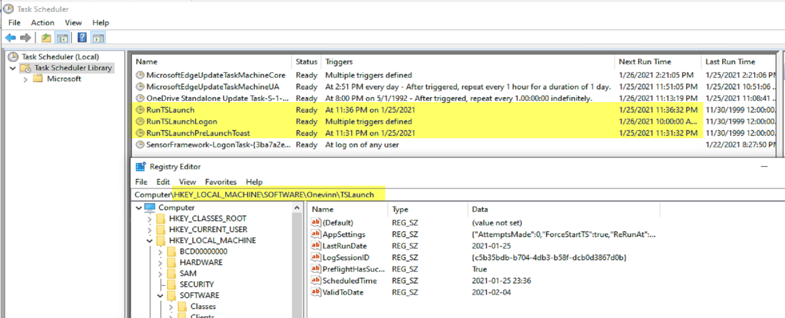Click the AppSettings registry value icon

(x=316, y=234)
